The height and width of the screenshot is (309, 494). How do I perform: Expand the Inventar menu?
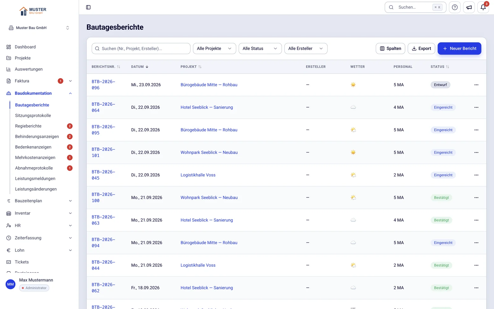click(x=70, y=213)
